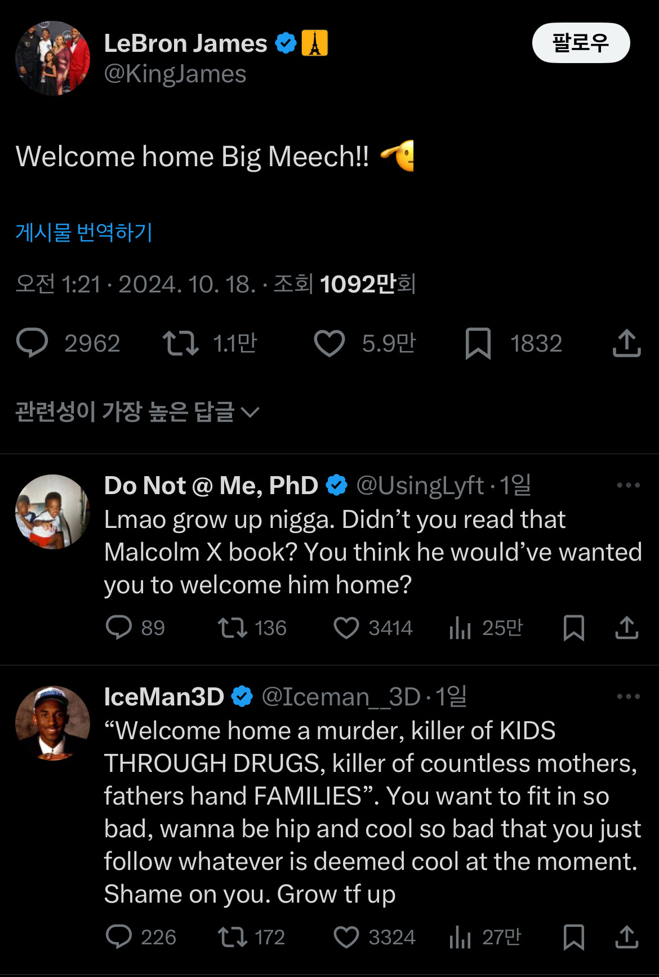
Task: Open the @KingJames handle profile
Action: click(175, 74)
